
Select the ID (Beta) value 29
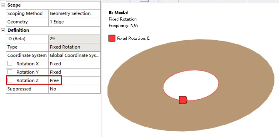[74, 39]
